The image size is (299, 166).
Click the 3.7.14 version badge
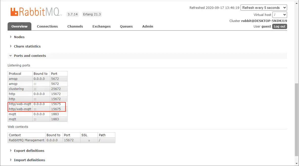coord(72,14)
